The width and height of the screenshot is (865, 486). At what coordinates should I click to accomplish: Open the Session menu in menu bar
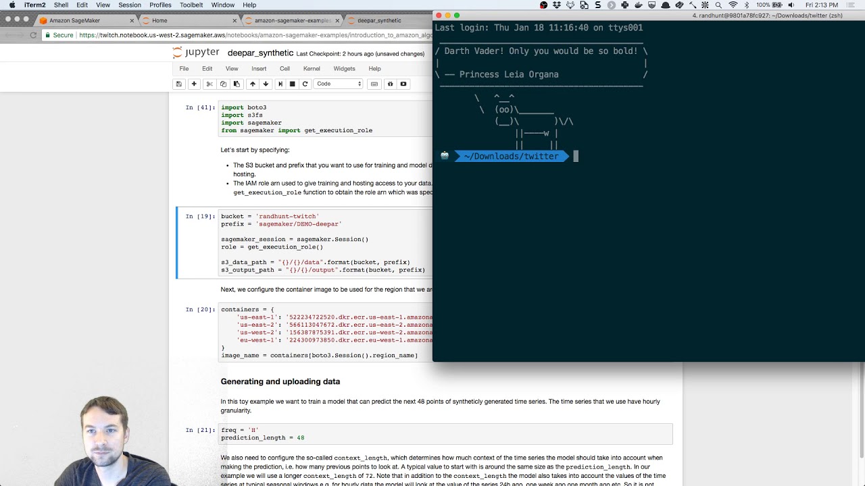click(130, 5)
